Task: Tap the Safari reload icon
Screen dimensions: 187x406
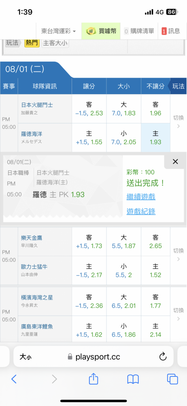Action: coord(163,357)
